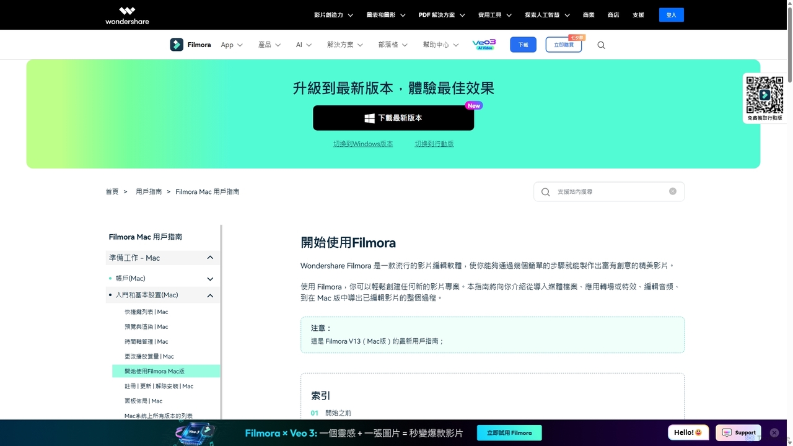Expand the PDF 解決方案 menu
The image size is (793, 446).
441,15
